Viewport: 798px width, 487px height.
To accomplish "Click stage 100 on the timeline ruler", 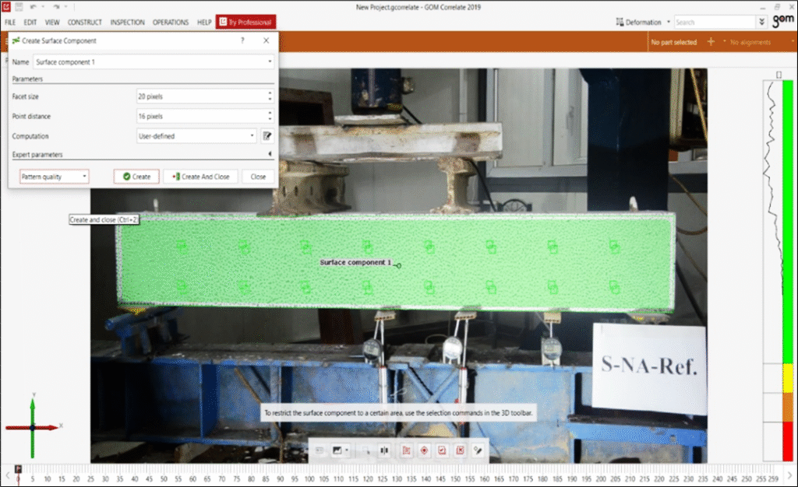I will point(309,479).
